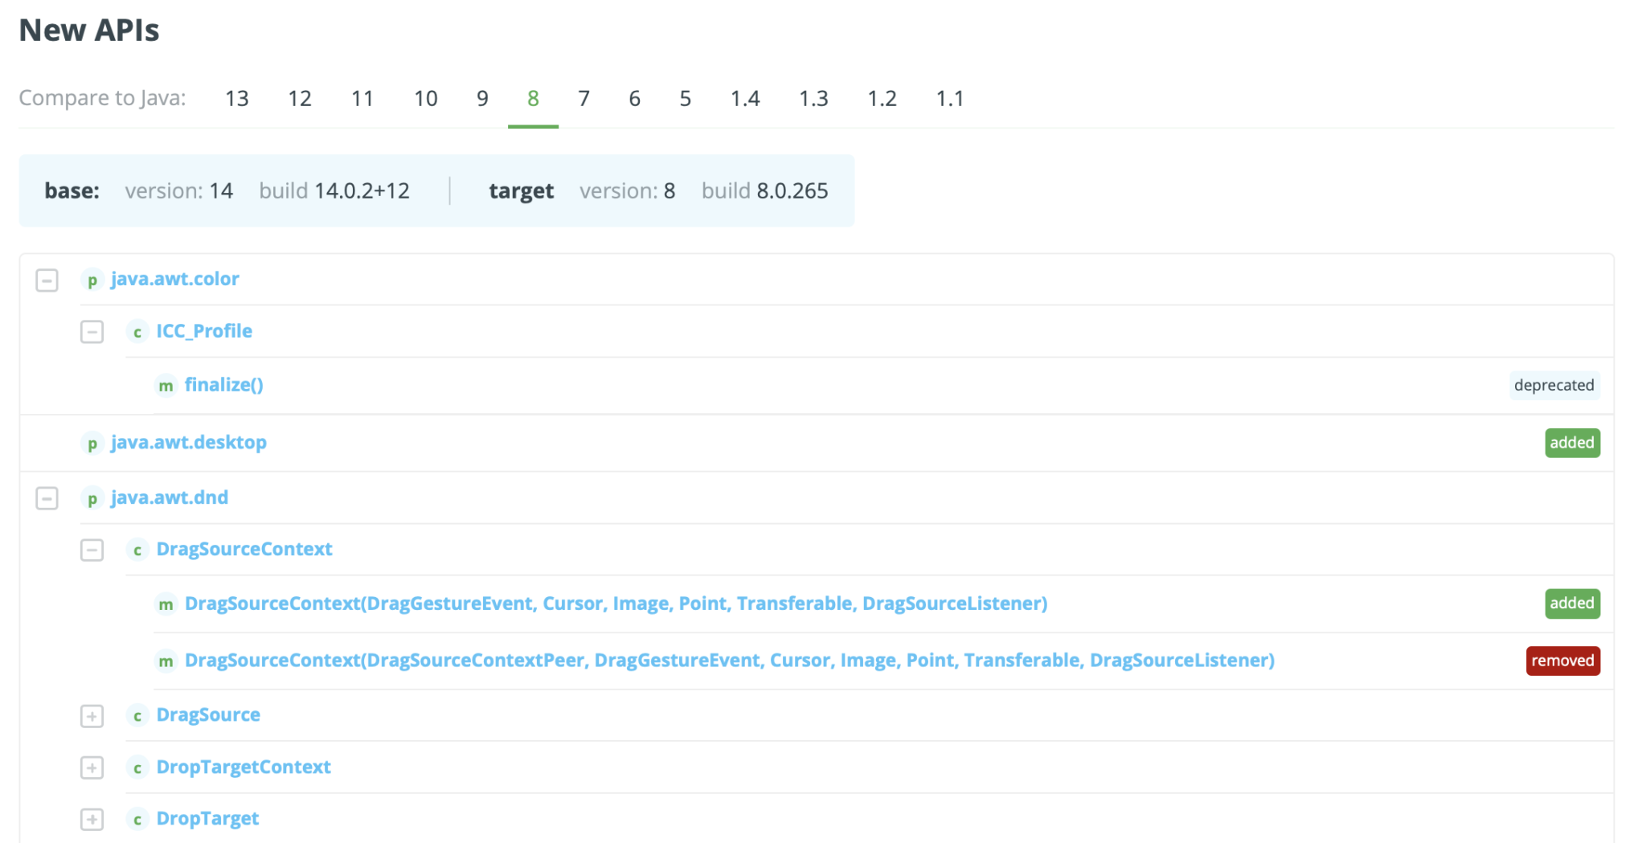Viewport: 1646px width, 843px height.
Task: Select the package icon beside java.awt.dnd
Action: click(x=92, y=498)
